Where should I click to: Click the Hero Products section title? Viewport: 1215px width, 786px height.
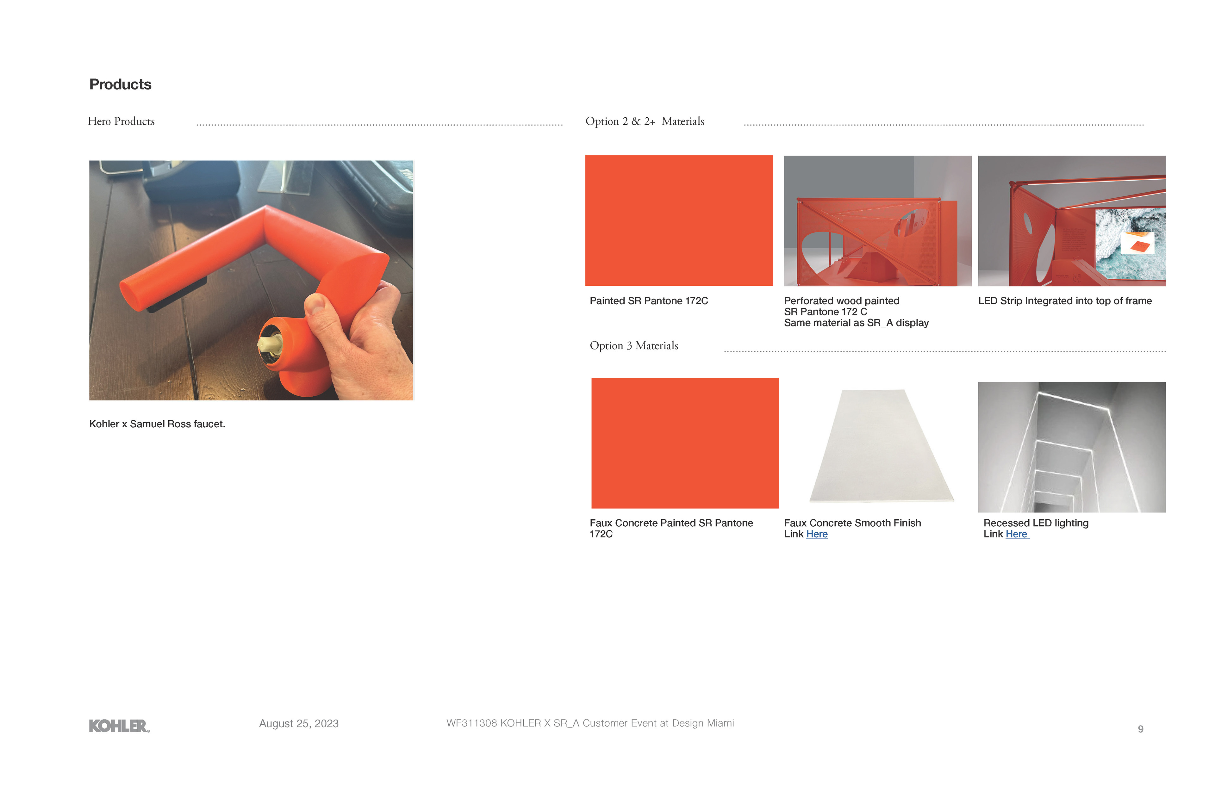click(121, 121)
